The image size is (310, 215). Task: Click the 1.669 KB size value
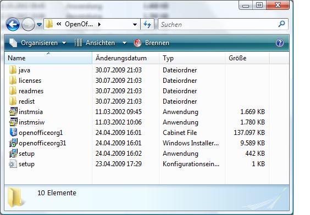tap(252, 112)
